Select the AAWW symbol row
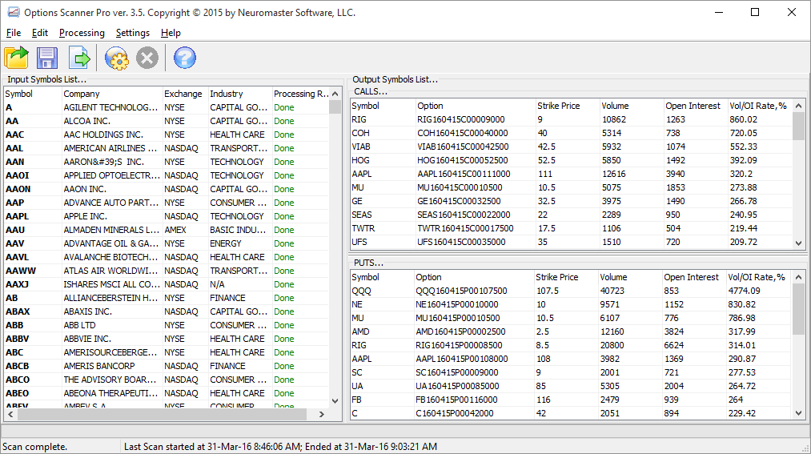The height and width of the screenshot is (454, 811). pos(166,271)
